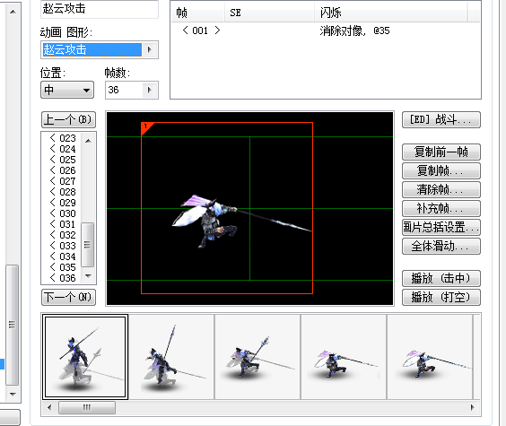Screen dimensions: 506x426
Task: Click the 帧数 value field 36
Action: pyautogui.click(x=124, y=90)
